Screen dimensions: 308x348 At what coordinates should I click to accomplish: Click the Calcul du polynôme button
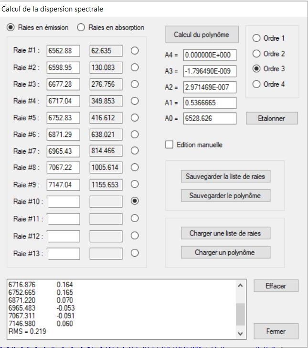tap(201, 34)
